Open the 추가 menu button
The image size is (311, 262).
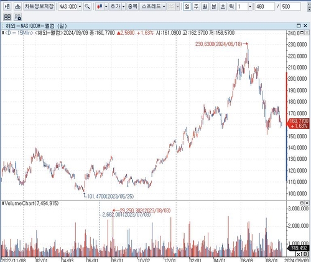pos(115,7)
